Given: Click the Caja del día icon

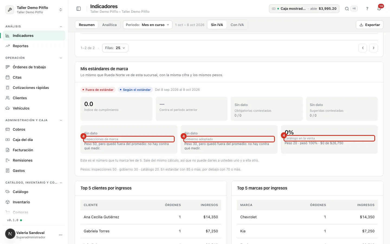Looking at the screenshot, I should 8,140.
